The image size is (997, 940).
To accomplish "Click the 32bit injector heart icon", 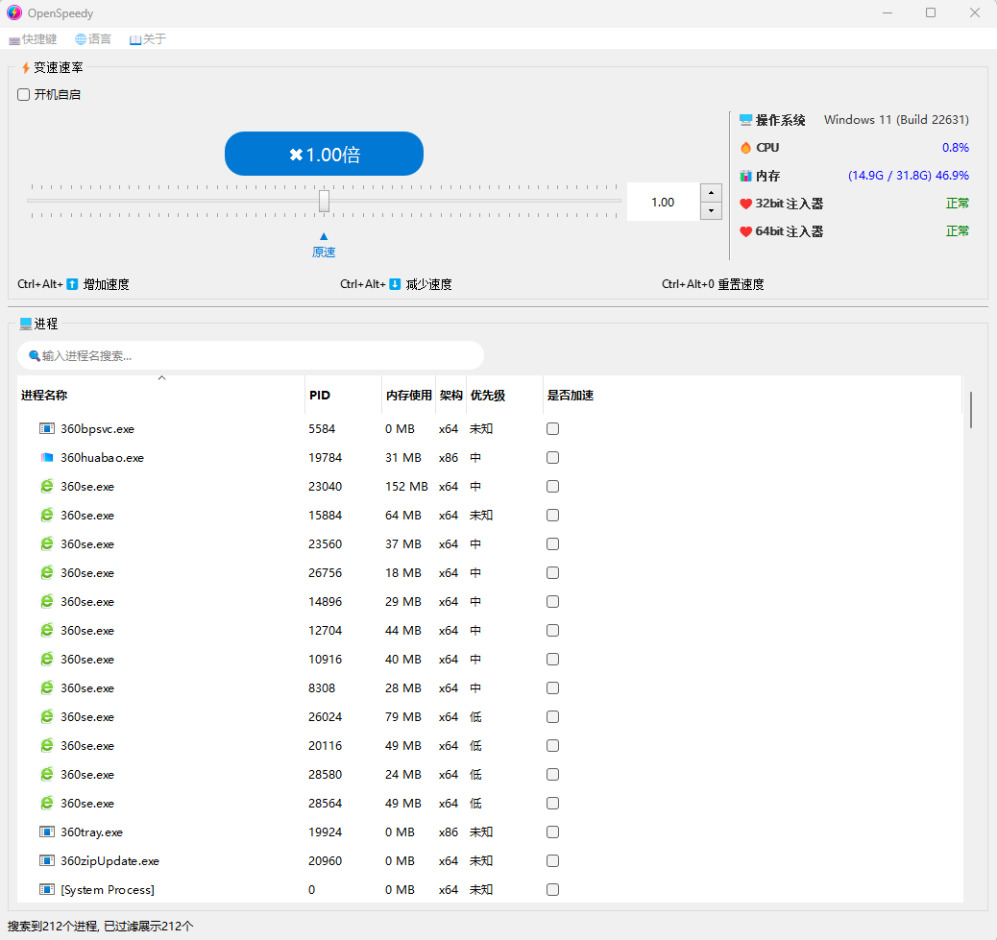I will 746,204.
